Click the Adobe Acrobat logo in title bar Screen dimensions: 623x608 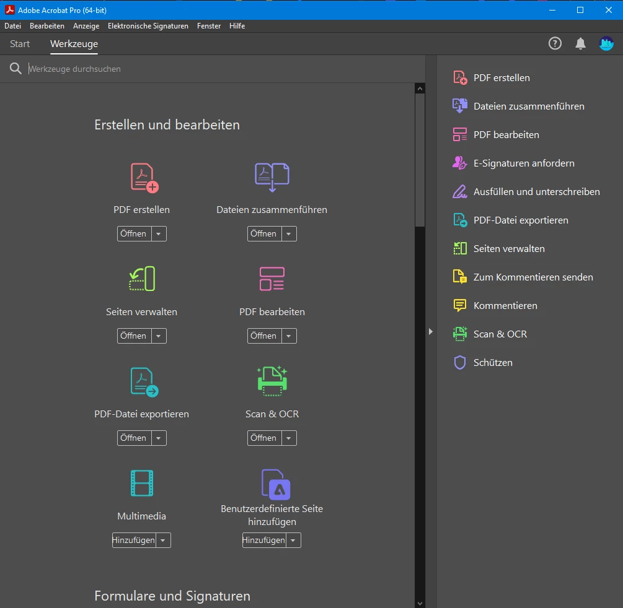(9, 9)
